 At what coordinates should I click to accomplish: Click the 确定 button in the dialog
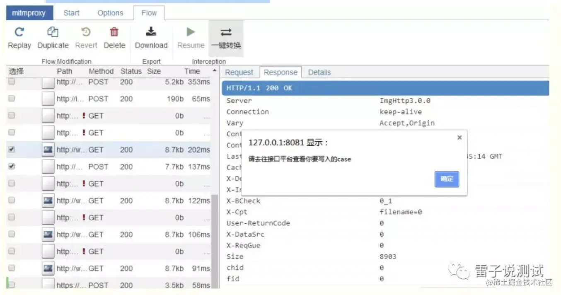(447, 179)
